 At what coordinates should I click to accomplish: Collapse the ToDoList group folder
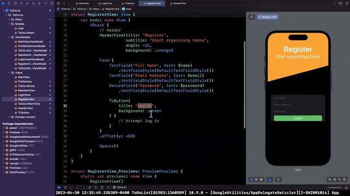pos(6,15)
